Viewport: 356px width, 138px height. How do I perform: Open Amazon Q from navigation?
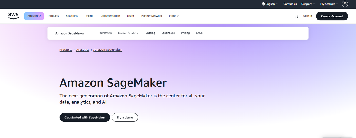pyautogui.click(x=34, y=16)
